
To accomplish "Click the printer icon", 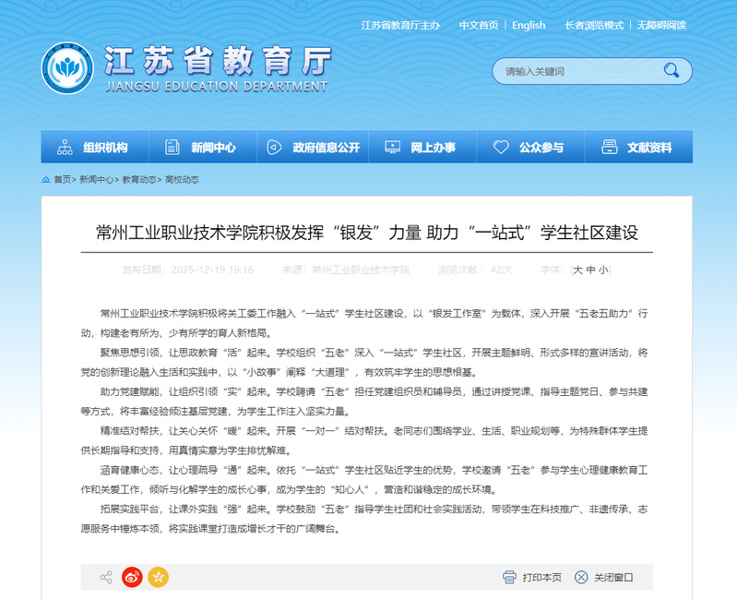I will click(x=509, y=577).
